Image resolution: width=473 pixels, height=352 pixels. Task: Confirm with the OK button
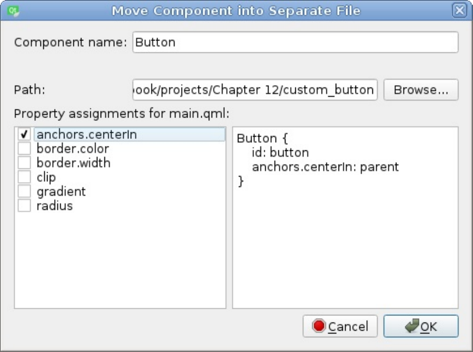pos(421,326)
